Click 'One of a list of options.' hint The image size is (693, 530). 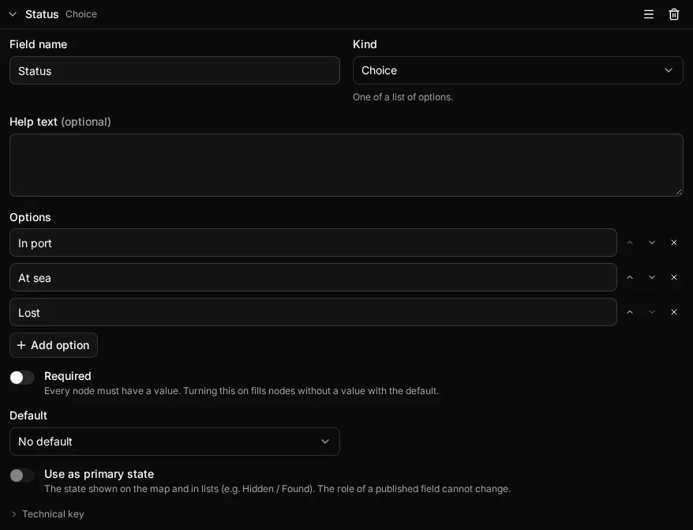click(x=403, y=97)
